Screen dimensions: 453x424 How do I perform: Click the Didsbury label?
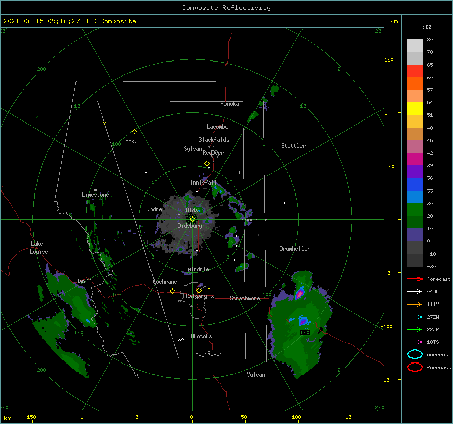click(x=190, y=226)
